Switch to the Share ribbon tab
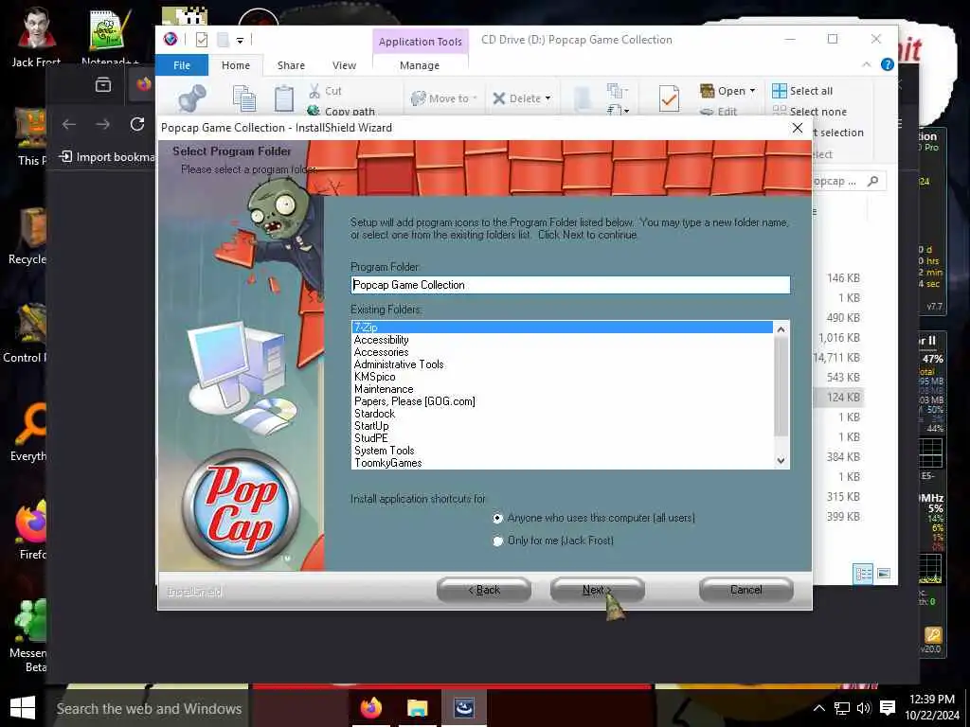The image size is (970, 727). coord(291,65)
